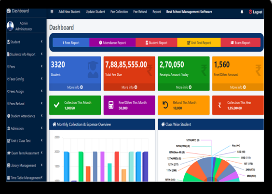
Task: Expand the Fees Refund arrow
Action: (41, 103)
